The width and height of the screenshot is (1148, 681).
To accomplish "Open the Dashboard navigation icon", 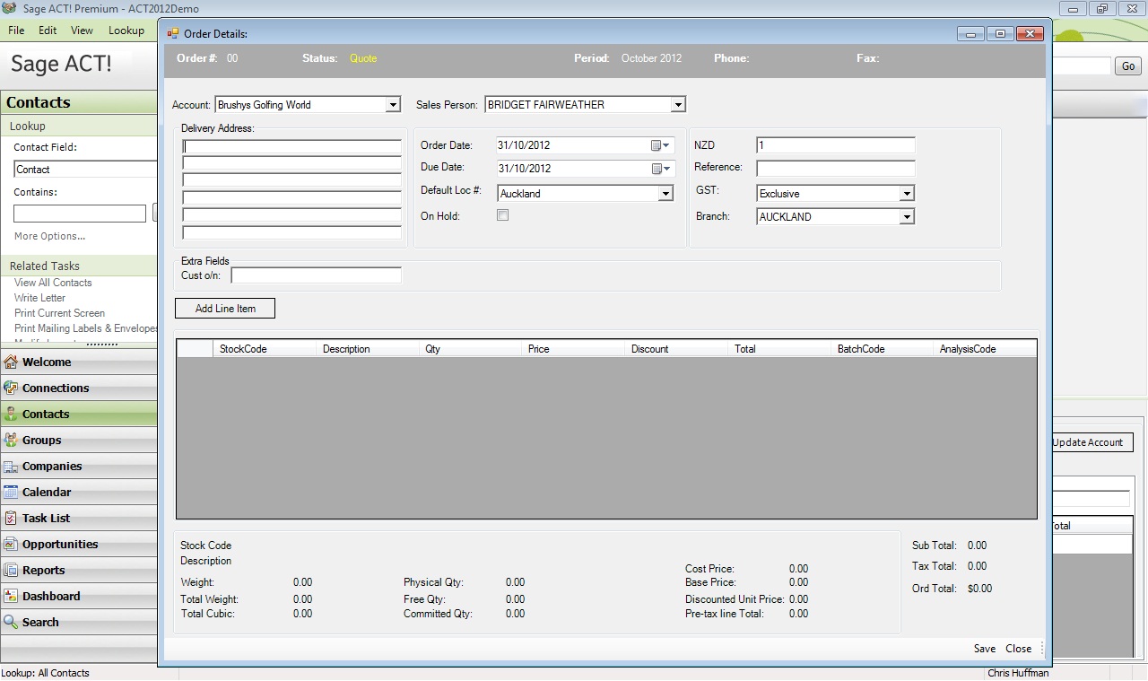I will (x=11, y=597).
